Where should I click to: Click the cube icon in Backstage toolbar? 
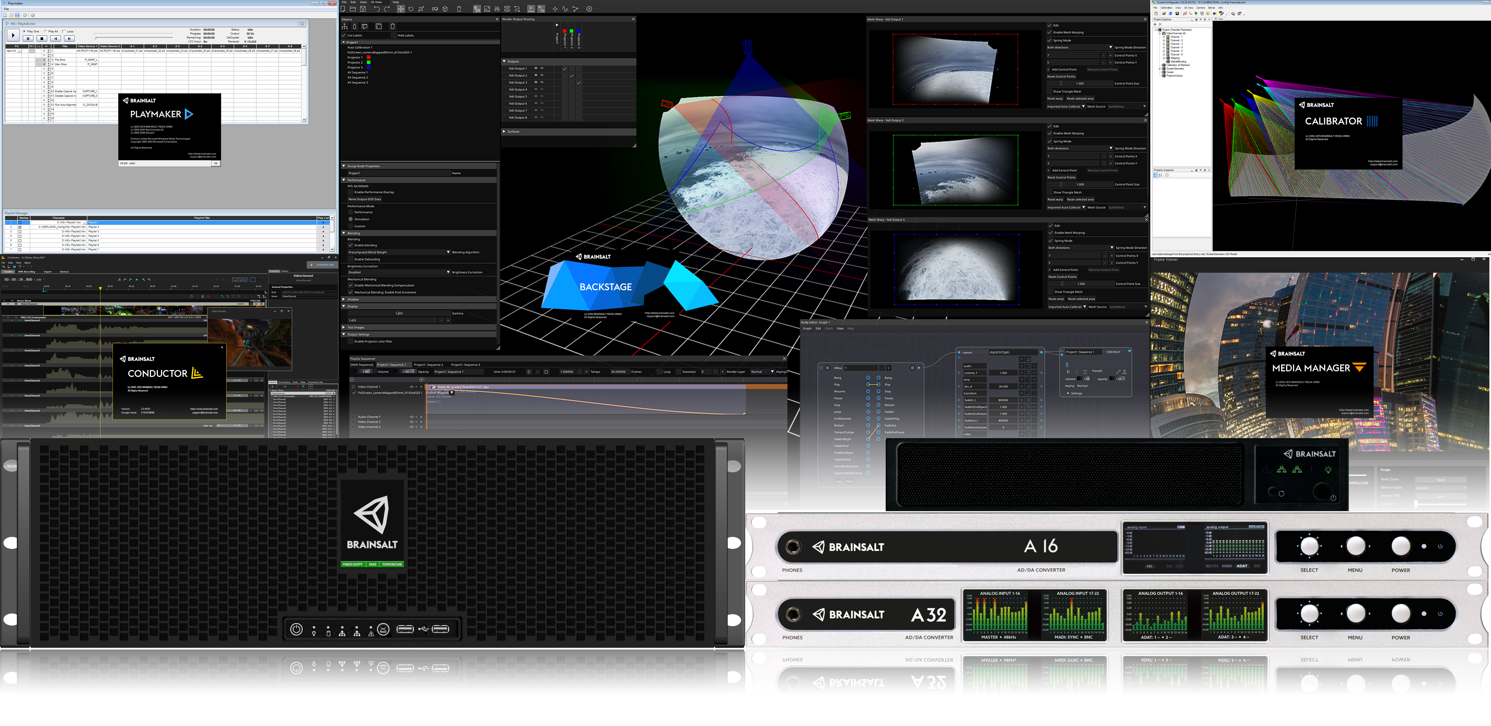445,9
